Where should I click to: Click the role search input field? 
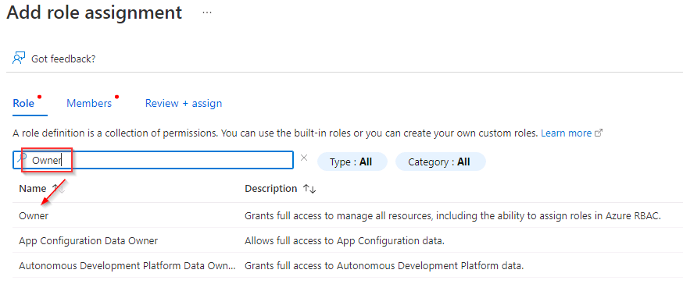[x=153, y=160]
